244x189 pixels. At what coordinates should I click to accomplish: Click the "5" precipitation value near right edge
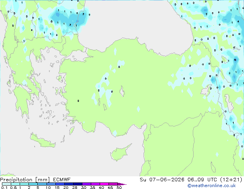click(235, 60)
